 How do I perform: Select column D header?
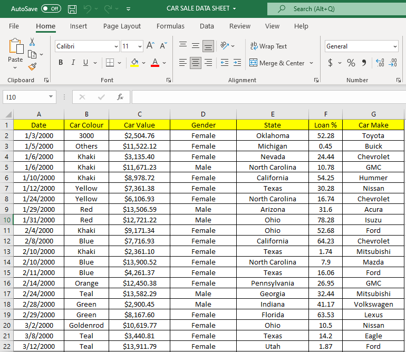[203, 114]
